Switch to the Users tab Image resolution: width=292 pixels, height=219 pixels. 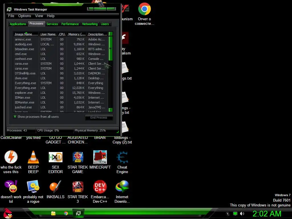(105, 24)
